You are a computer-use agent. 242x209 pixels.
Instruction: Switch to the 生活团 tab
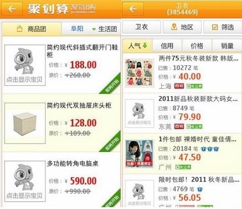click(107, 29)
